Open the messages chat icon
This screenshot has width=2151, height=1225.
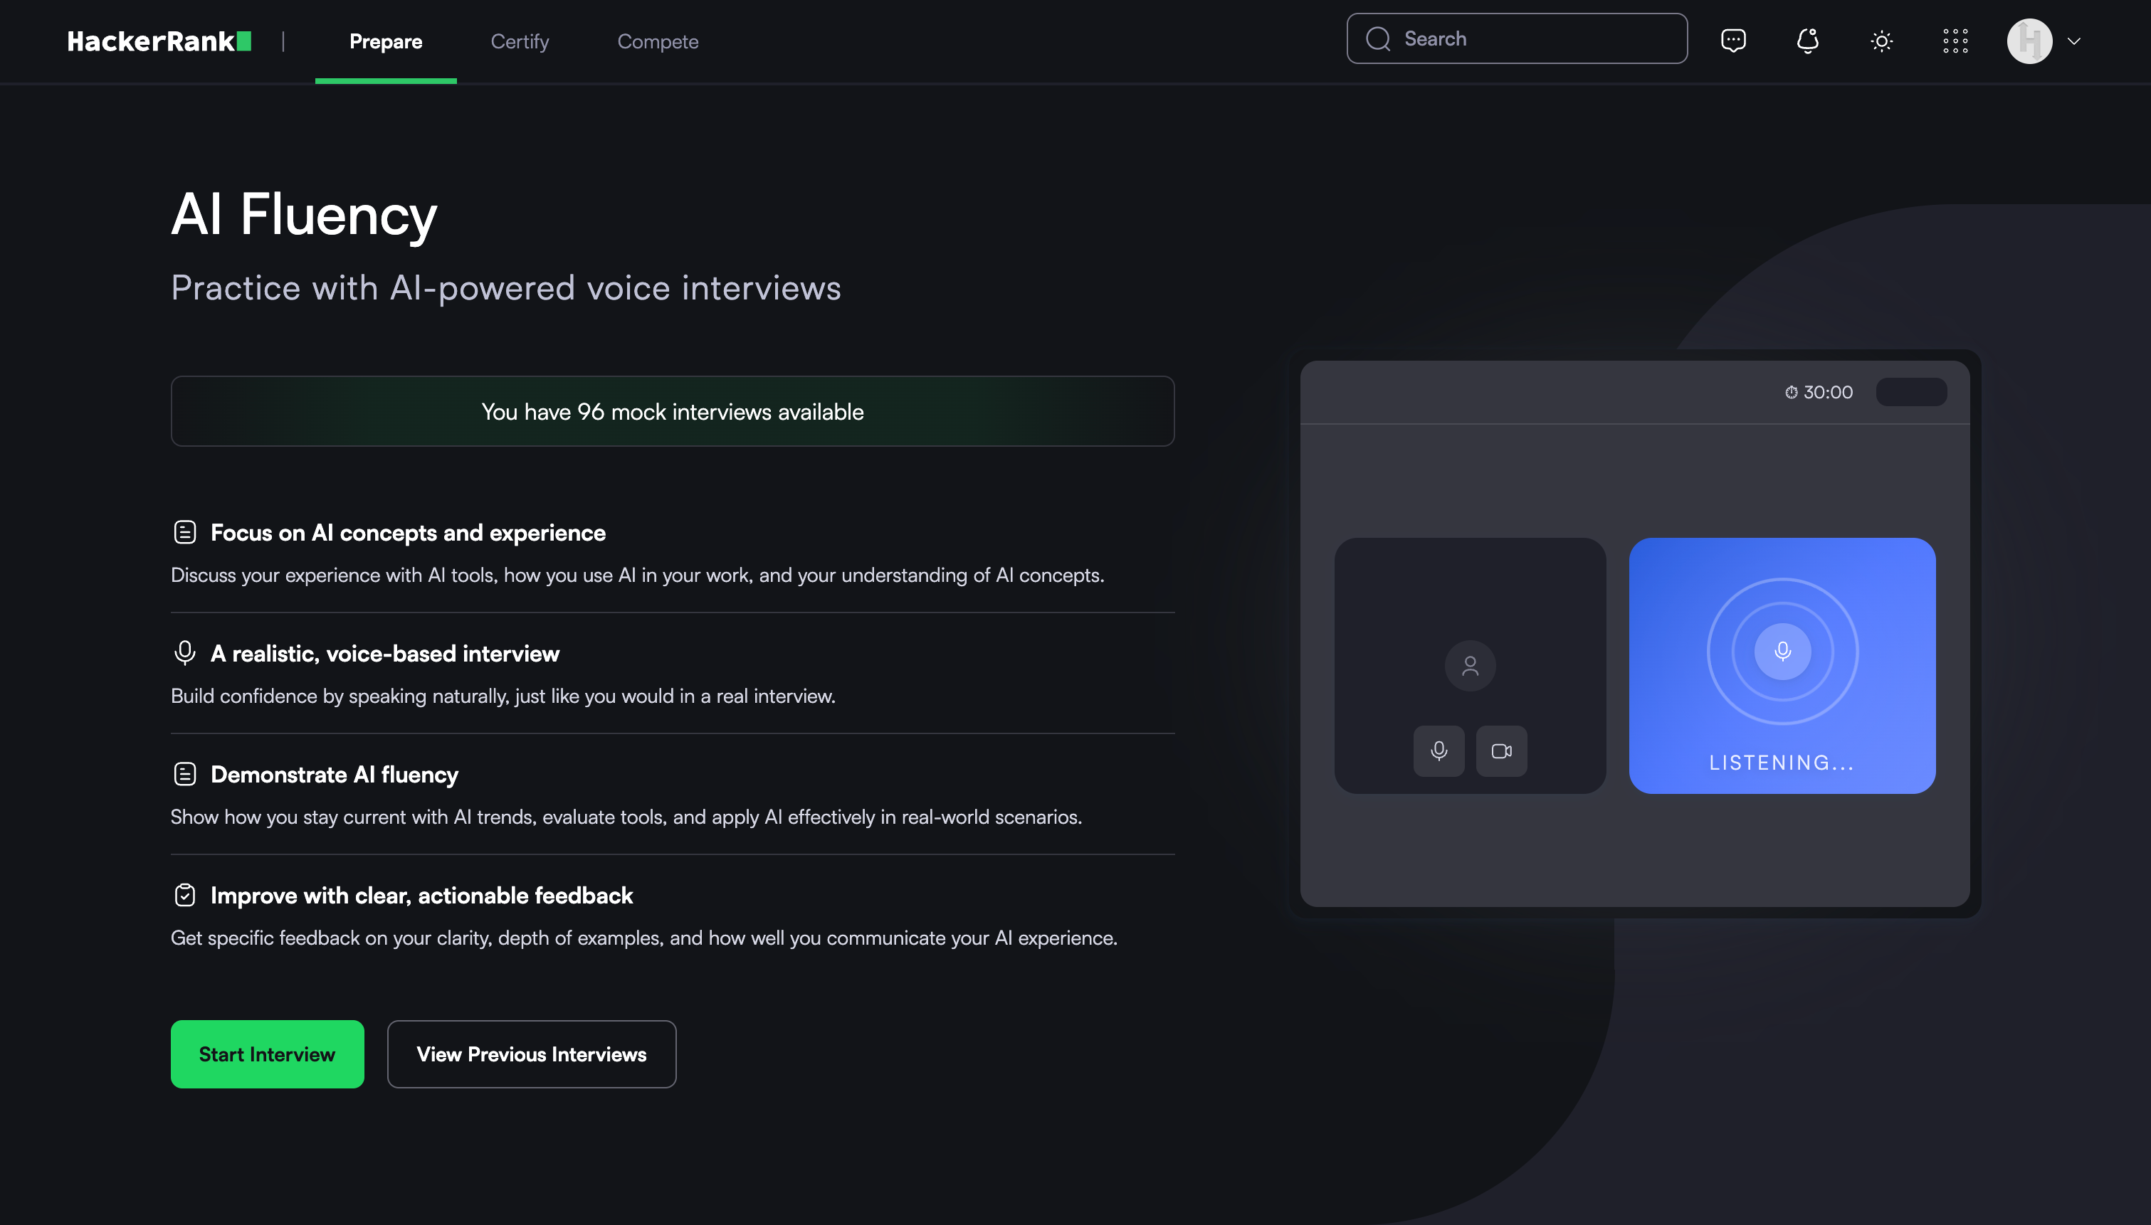tap(1732, 41)
